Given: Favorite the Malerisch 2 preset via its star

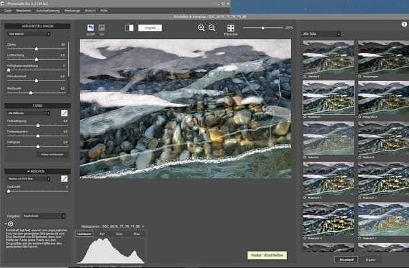Looking at the screenshot, I should [305, 198].
